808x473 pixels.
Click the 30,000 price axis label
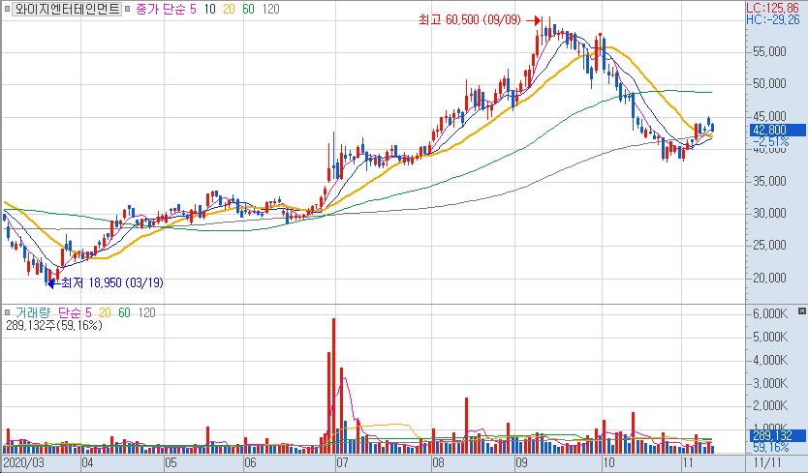[769, 213]
